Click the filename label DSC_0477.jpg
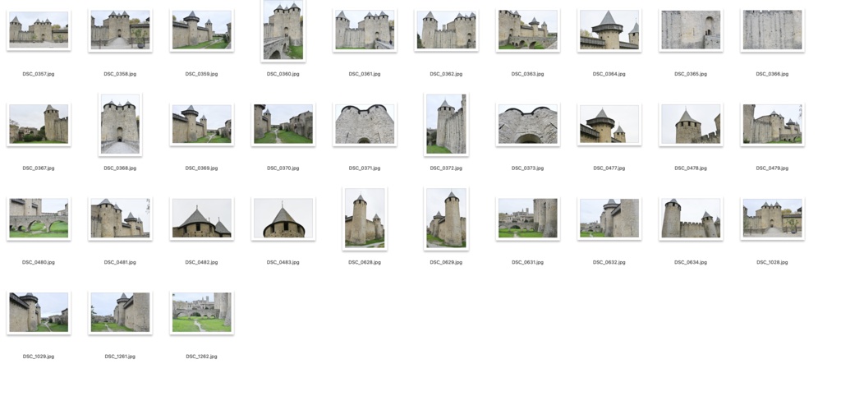841x419 pixels. tap(609, 168)
